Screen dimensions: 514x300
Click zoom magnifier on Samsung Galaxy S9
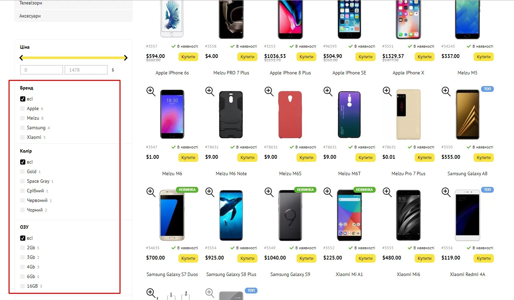coord(269,192)
